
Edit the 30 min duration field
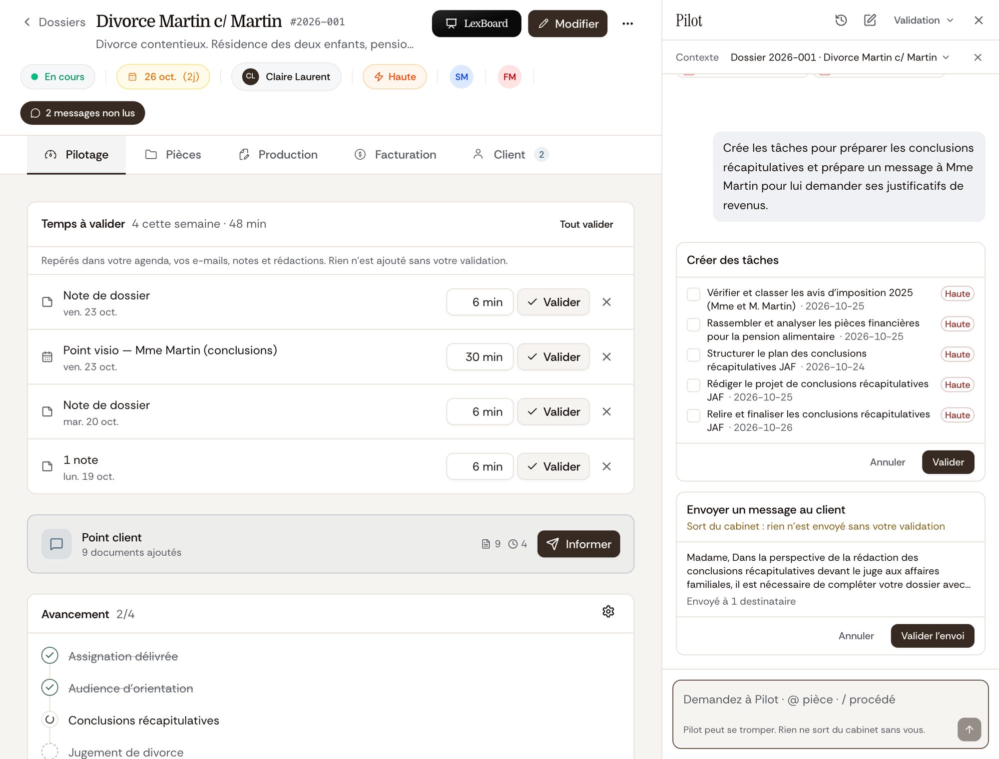(x=480, y=357)
